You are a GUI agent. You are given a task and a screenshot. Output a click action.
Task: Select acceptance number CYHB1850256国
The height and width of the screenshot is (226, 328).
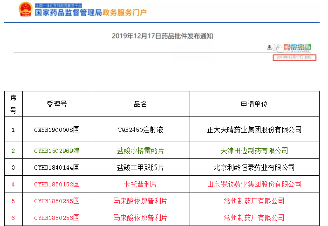57,218
